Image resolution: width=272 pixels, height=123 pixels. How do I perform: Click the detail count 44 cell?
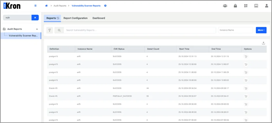147,88
